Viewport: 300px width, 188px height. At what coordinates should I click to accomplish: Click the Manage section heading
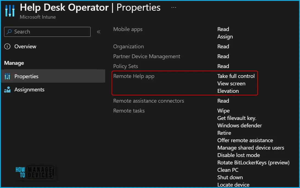(x=14, y=63)
